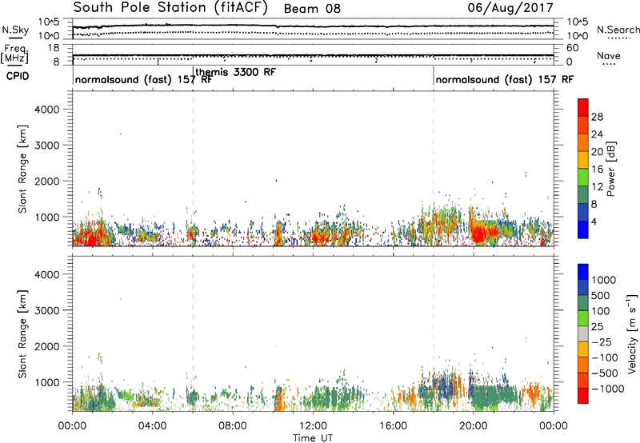The image size is (640, 443).
Task: Click the 08:00 time axis label
Action: [x=232, y=426]
